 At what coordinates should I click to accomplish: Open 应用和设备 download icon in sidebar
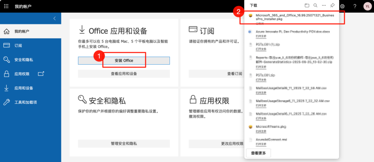tap(6, 88)
